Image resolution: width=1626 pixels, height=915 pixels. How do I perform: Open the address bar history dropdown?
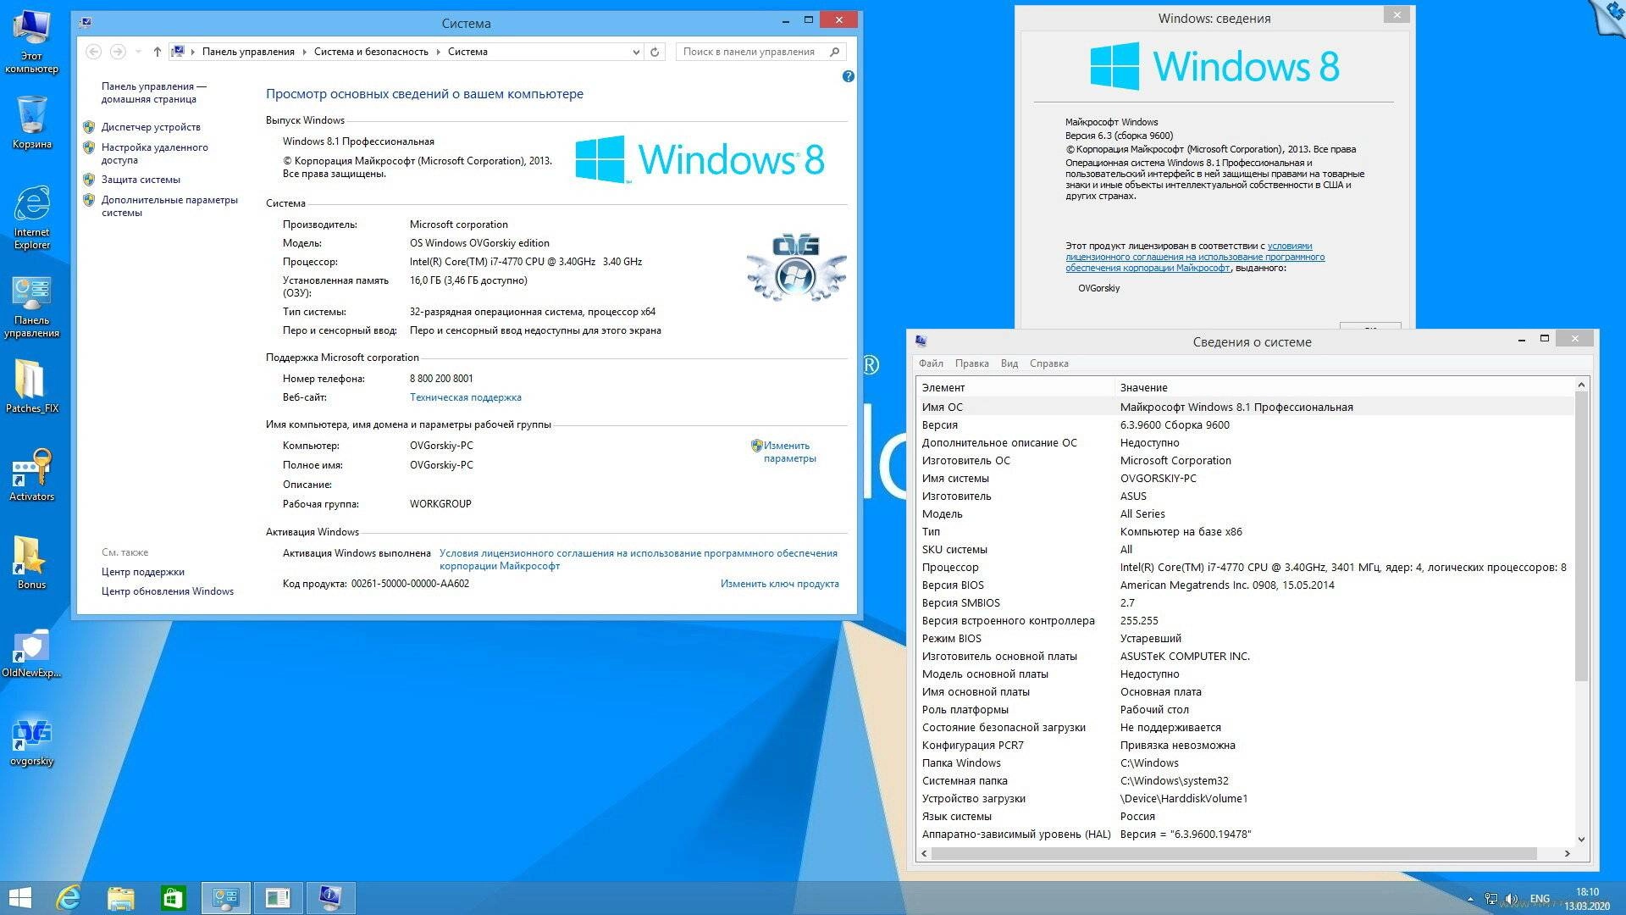(636, 52)
